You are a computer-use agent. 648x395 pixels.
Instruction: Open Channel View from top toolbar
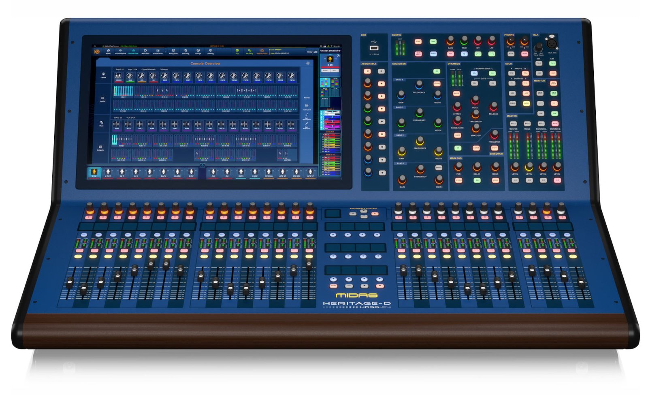coord(120,51)
